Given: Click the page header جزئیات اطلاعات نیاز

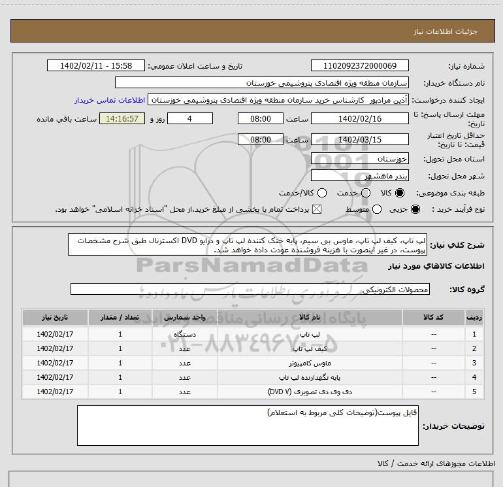Looking at the screenshot, I should click(x=446, y=31).
